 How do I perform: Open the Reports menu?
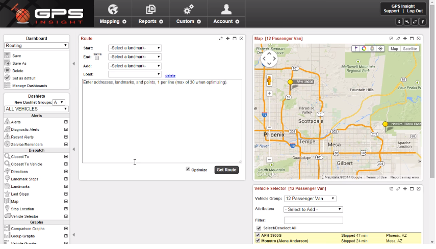(x=150, y=14)
